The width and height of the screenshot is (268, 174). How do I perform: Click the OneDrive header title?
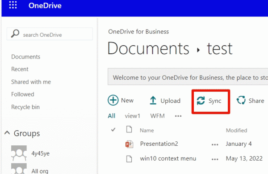(x=45, y=6)
